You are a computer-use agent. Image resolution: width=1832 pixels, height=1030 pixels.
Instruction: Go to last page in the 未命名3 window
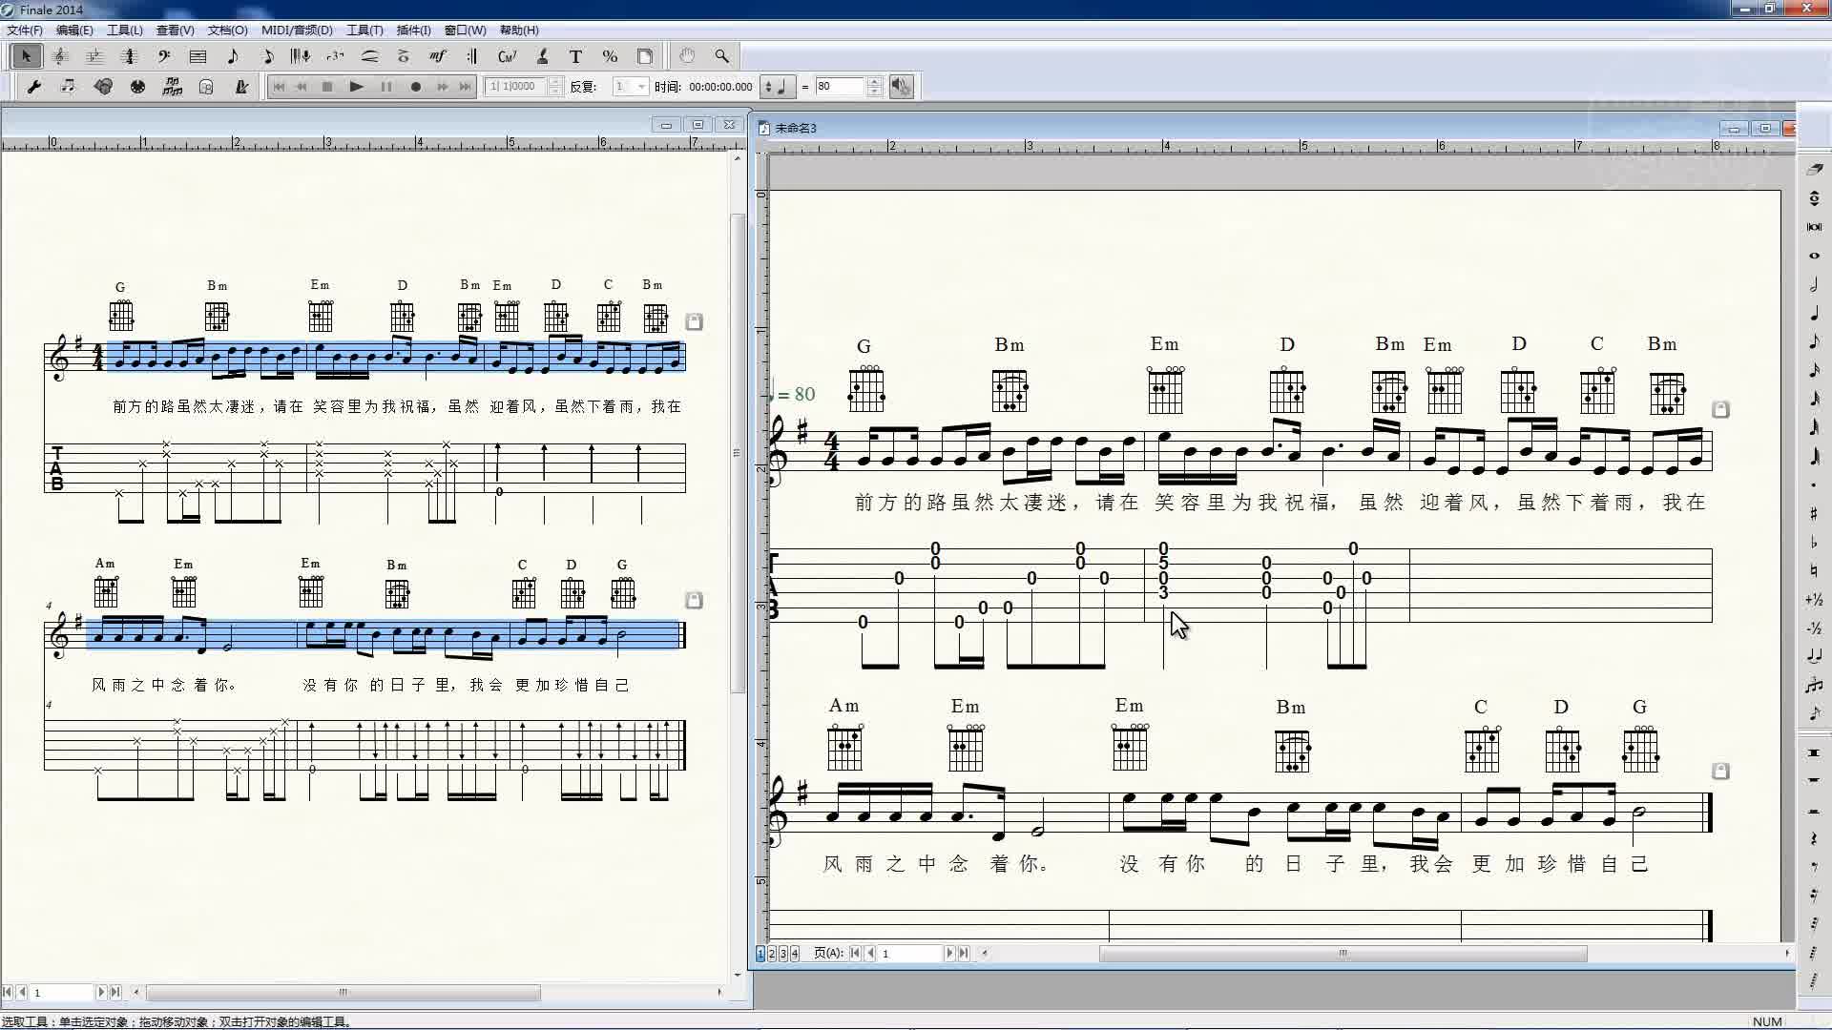point(964,953)
